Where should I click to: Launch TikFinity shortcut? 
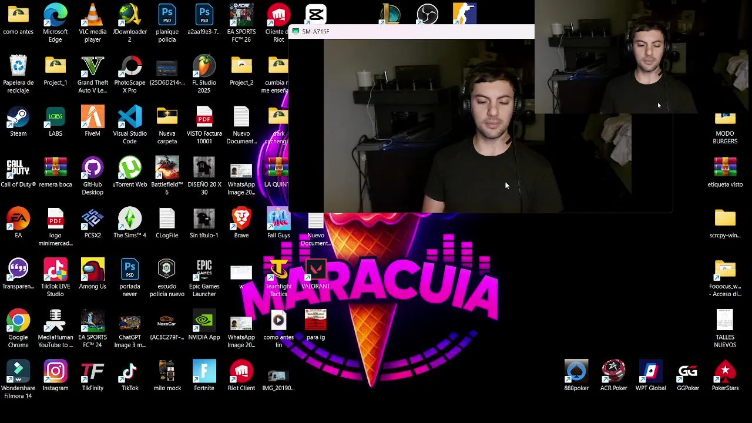[x=93, y=376]
